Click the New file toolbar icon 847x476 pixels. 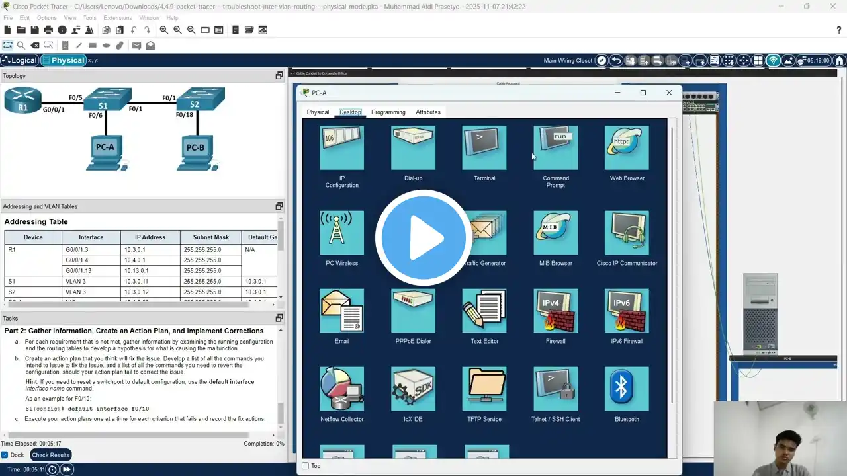(7, 30)
